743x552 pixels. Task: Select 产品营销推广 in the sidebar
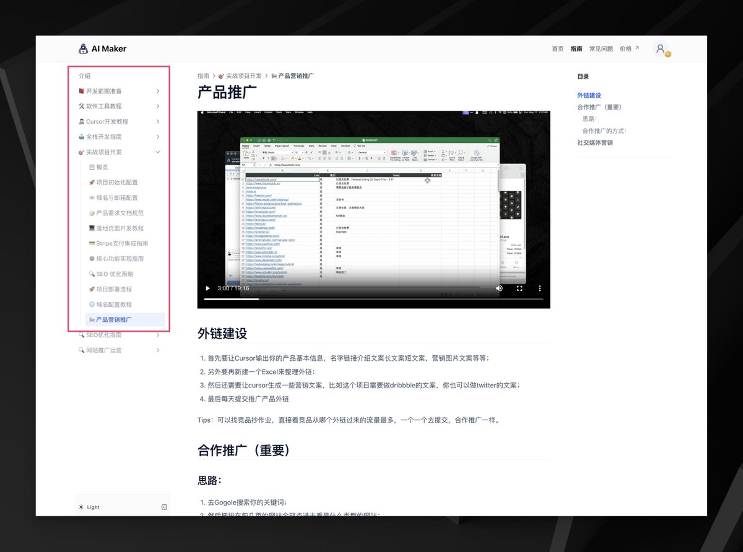(x=125, y=320)
